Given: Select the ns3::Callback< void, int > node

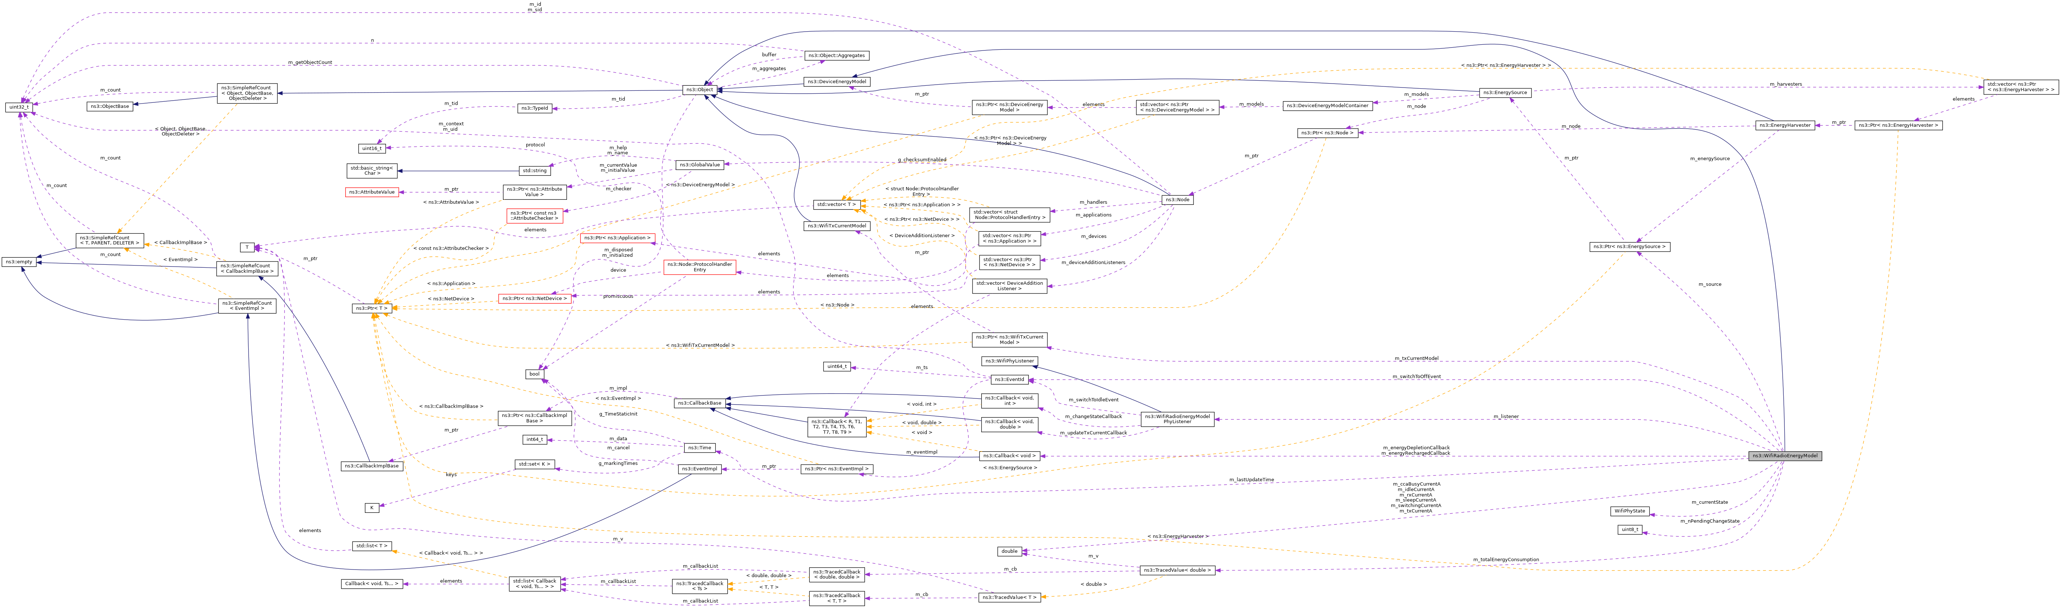Looking at the screenshot, I should point(1010,401).
